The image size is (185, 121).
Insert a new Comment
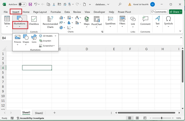point(145,21)
